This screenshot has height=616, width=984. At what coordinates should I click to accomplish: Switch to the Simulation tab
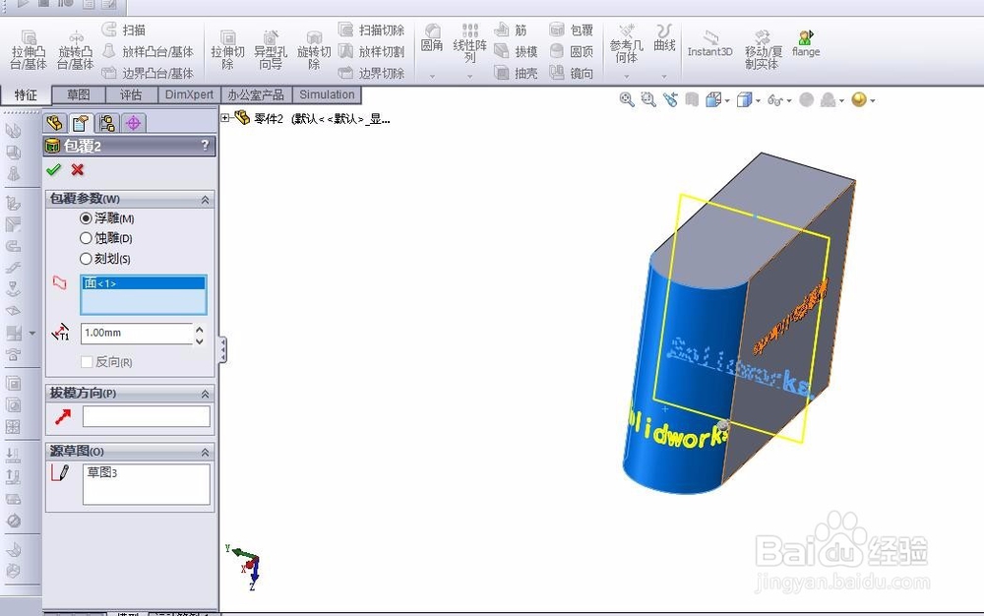[327, 94]
